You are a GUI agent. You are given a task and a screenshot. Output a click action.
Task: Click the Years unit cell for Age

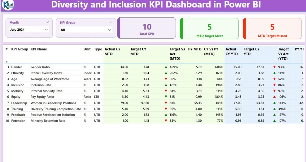[x=87, y=79]
